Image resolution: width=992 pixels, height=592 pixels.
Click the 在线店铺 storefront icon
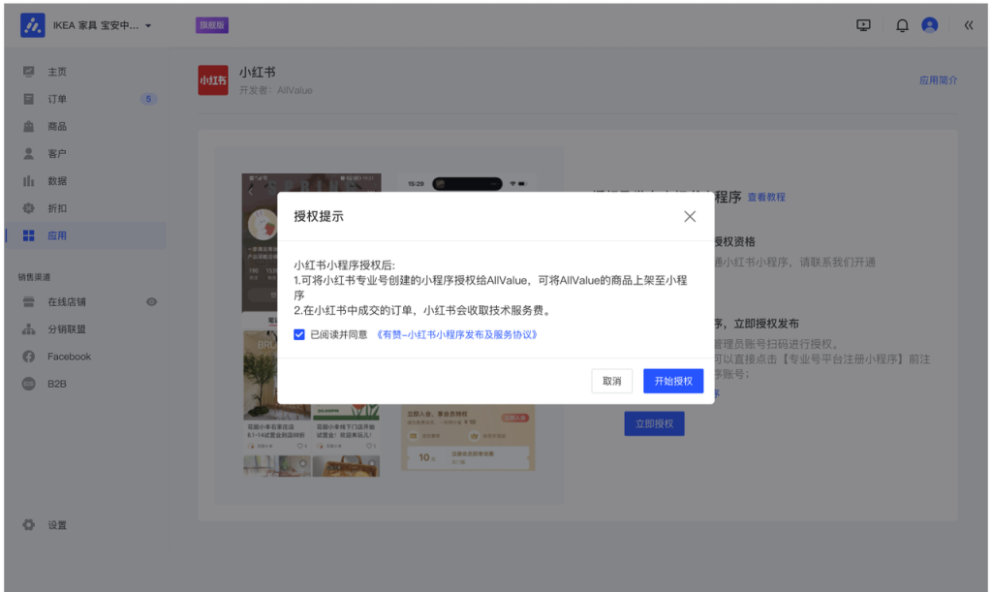28,301
